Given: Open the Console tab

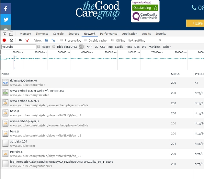Looking at the screenshot, I should (x=58, y=34).
